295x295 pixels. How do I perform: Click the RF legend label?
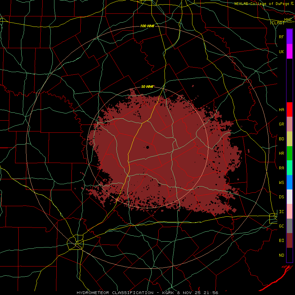click(281, 37)
